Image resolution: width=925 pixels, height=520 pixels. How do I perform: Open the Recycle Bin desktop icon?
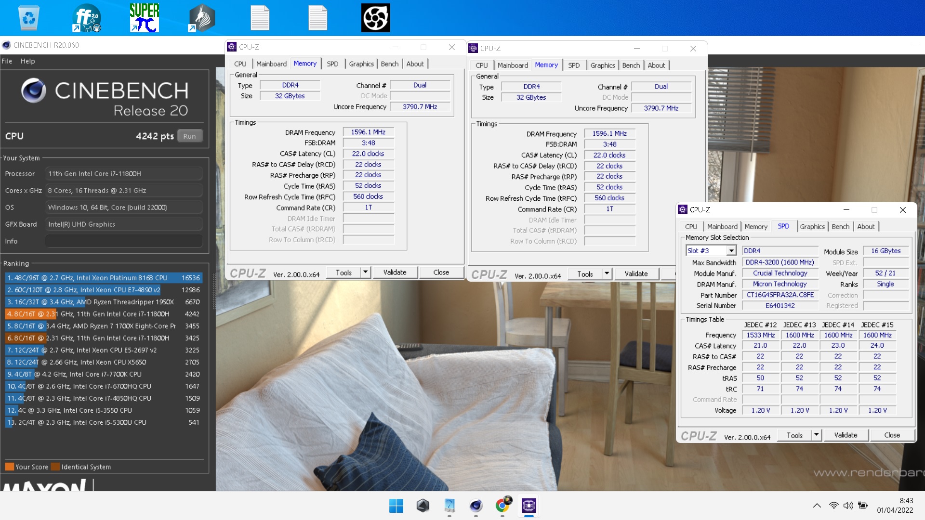(28, 18)
